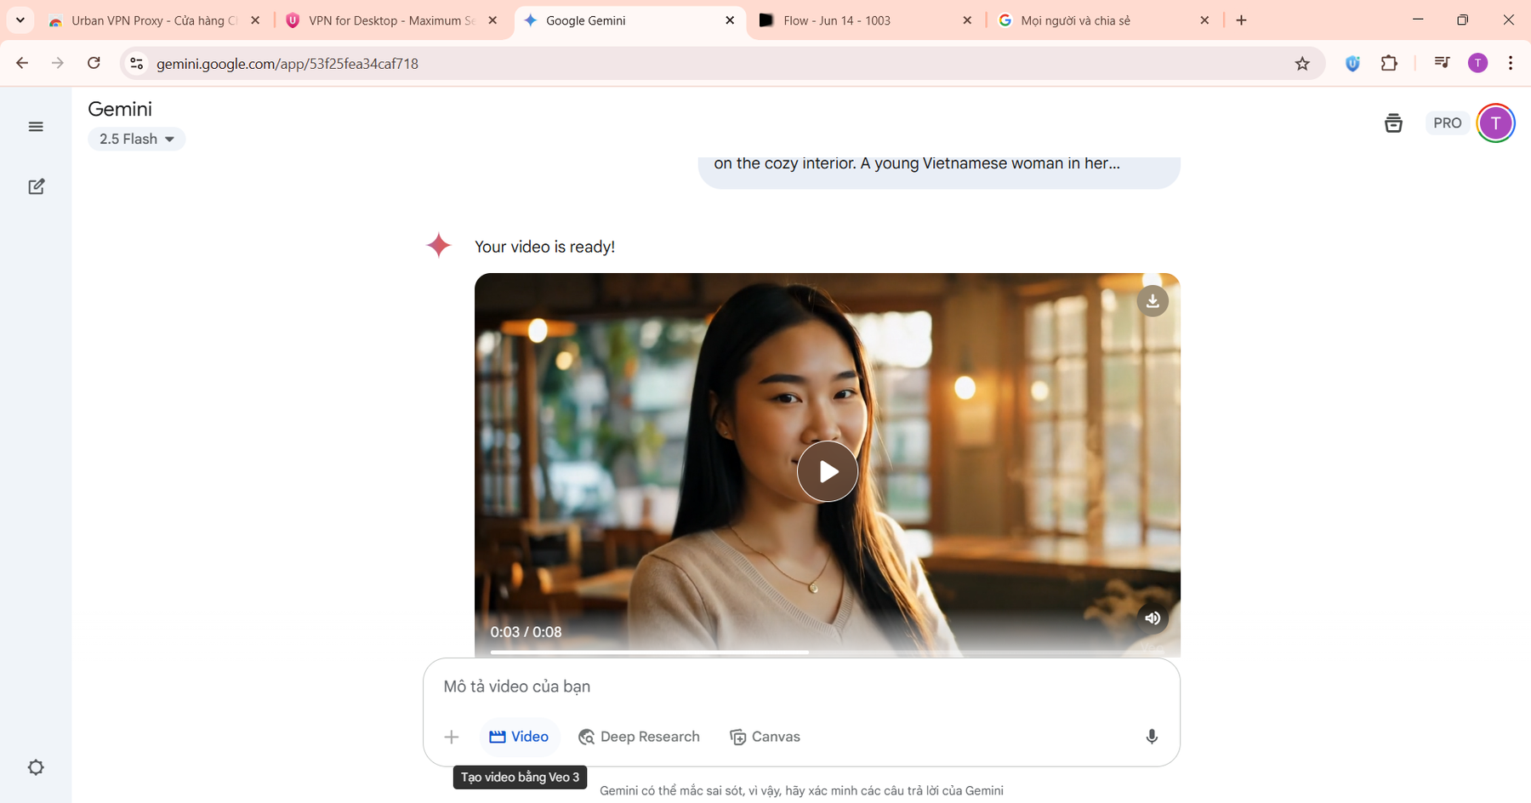Mute the video sound
This screenshot has width=1531, height=803.
[1153, 618]
